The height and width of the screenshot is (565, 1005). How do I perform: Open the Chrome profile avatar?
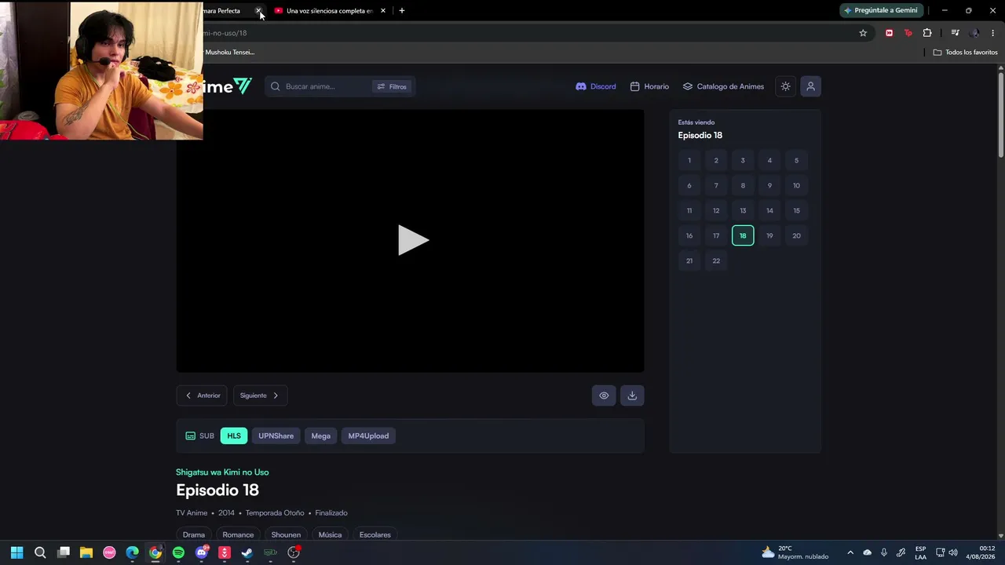(x=975, y=33)
